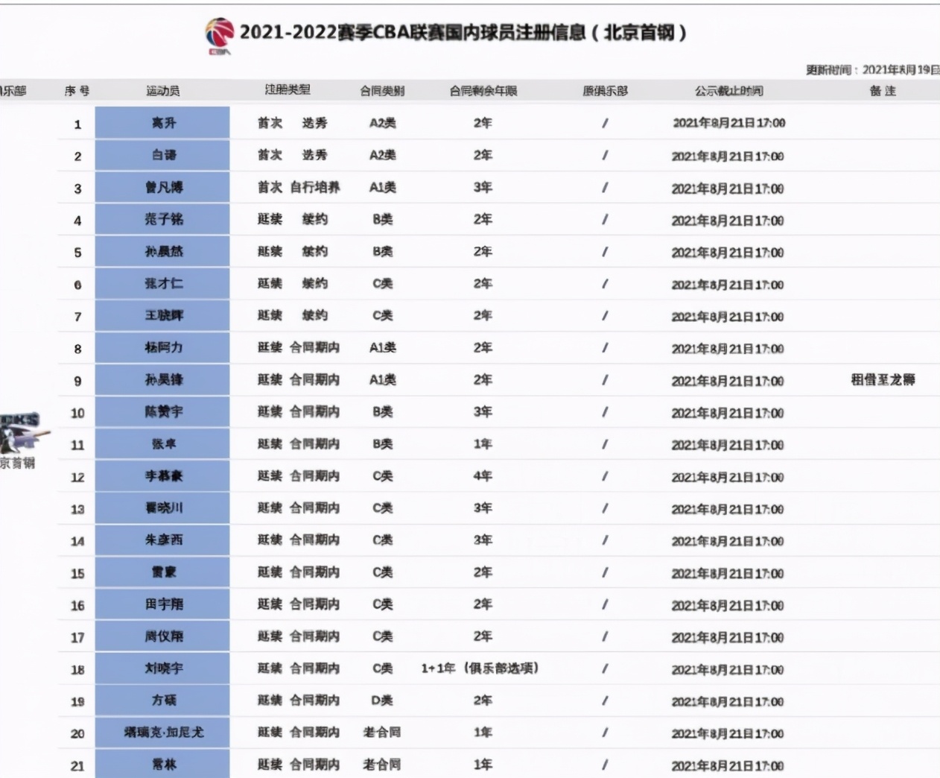Select player name 孙晨然
Viewport: 940px width, 778px height.
[162, 251]
